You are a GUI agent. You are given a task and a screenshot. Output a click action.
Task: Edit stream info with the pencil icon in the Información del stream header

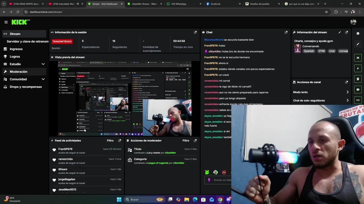340,32
